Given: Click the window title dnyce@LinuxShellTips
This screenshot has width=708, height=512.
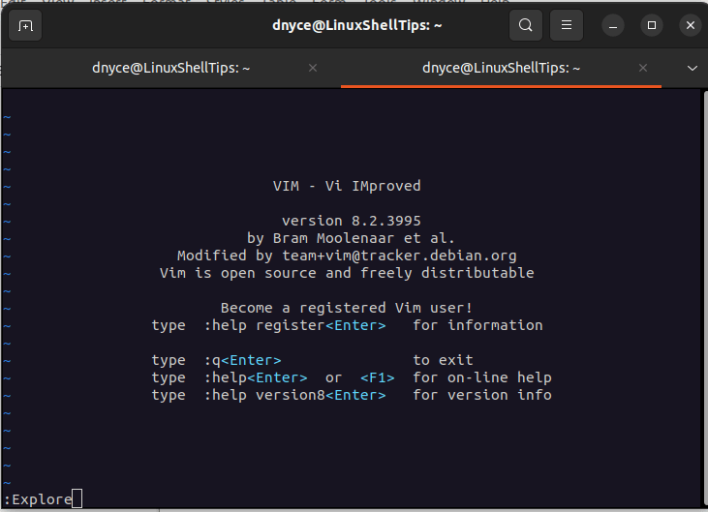Looking at the screenshot, I should point(356,25).
